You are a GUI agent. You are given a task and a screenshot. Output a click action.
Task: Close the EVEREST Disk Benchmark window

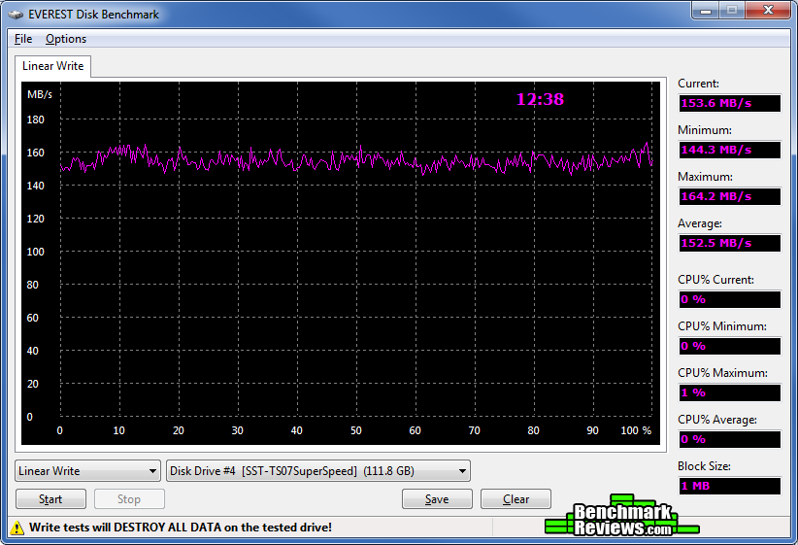769,10
